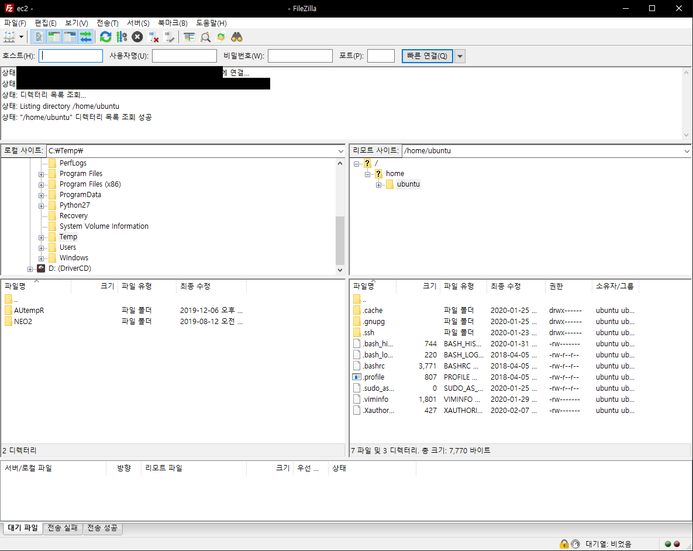Viewport: 693px width, 551px height.
Task: Open the 파일(F) menu
Action: tap(15, 23)
